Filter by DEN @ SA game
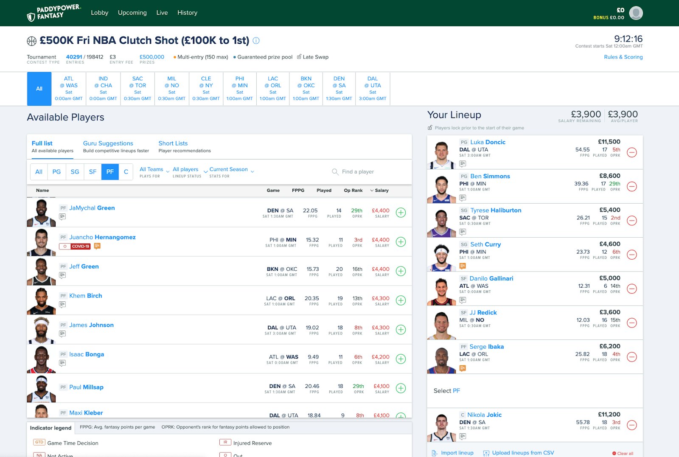Screen dimensions: 679x457 click(339, 89)
